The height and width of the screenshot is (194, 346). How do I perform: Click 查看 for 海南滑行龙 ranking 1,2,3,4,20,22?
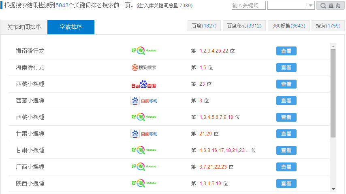tap(286, 51)
